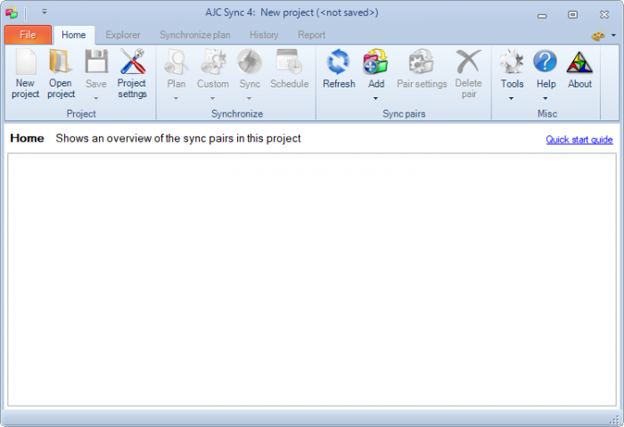624x427 pixels.
Task: Open project via the folder icon
Action: tap(61, 62)
